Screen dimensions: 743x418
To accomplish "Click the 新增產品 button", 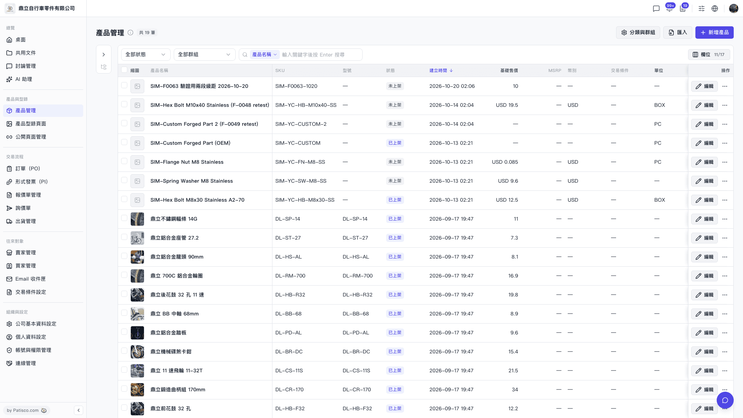I will click(x=714, y=33).
